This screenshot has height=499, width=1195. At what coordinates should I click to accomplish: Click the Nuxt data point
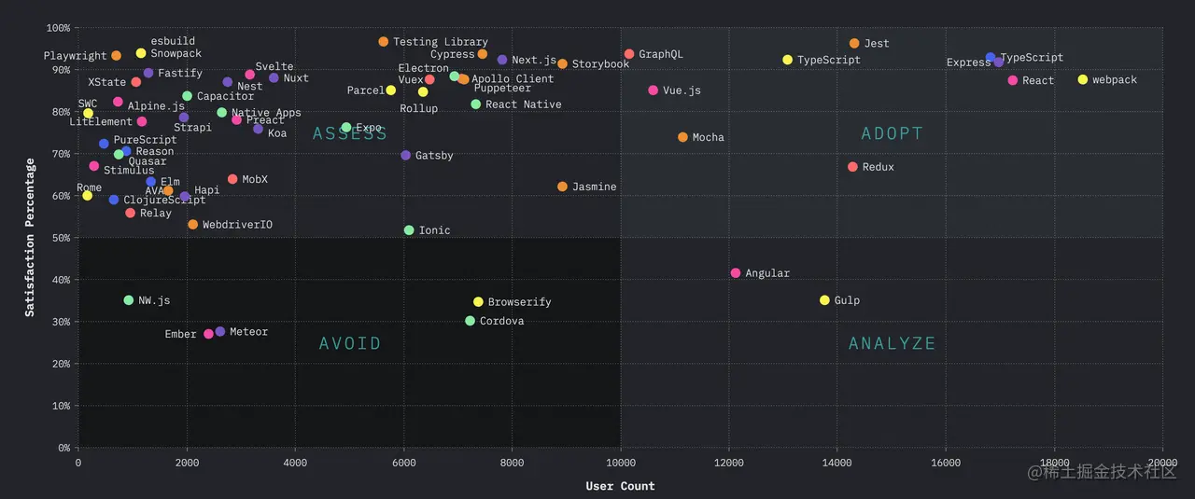tap(274, 78)
